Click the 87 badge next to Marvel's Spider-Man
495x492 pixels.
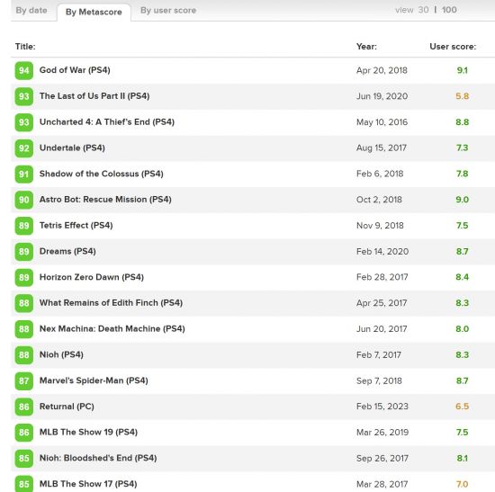pyautogui.click(x=24, y=380)
